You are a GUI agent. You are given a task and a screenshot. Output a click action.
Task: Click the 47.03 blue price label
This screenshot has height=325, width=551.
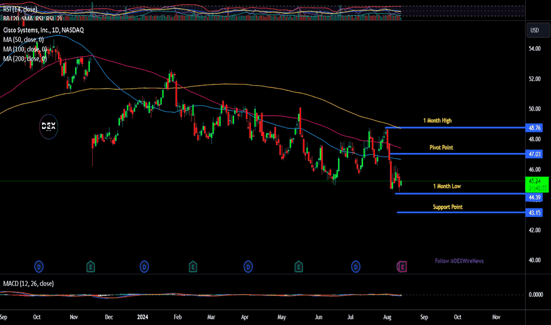(534, 154)
